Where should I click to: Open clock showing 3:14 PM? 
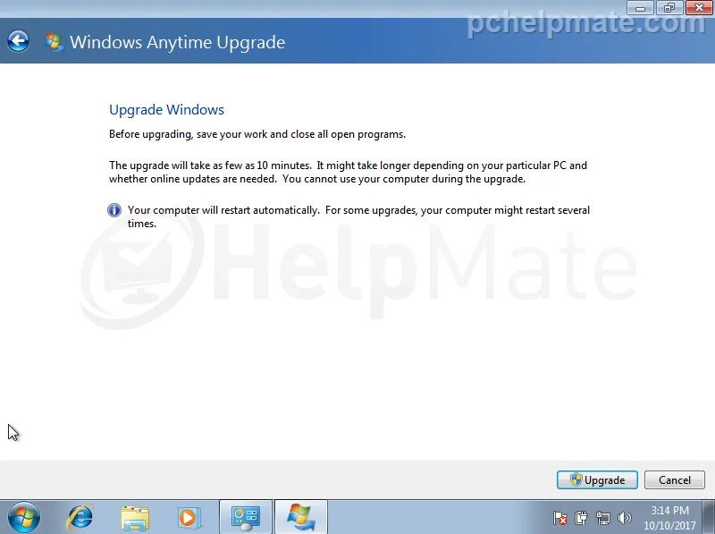[x=669, y=518]
